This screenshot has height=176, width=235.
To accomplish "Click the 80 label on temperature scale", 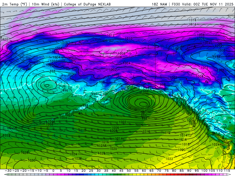I will pyautogui.click(x=174, y=171).
